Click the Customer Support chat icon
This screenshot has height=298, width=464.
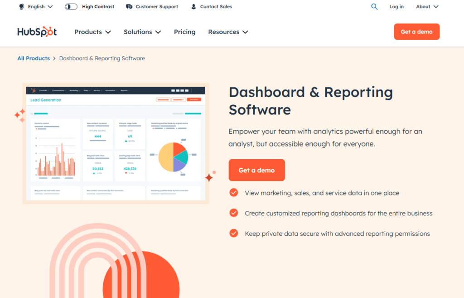pos(129,6)
